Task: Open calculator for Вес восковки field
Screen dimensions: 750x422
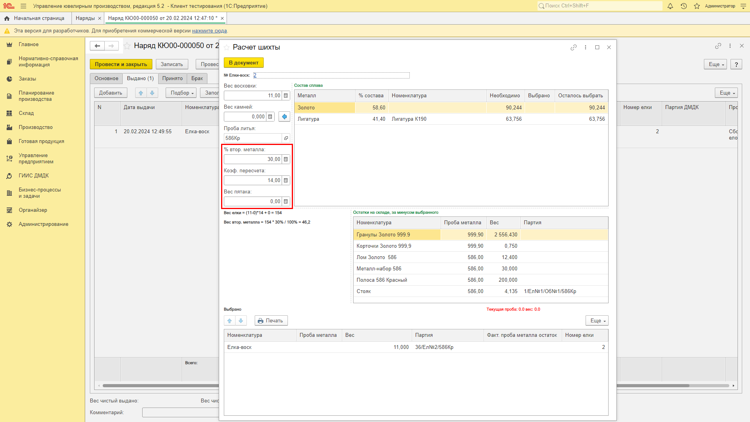Action: (286, 96)
